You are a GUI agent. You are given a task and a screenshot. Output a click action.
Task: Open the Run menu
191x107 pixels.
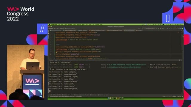87,24
